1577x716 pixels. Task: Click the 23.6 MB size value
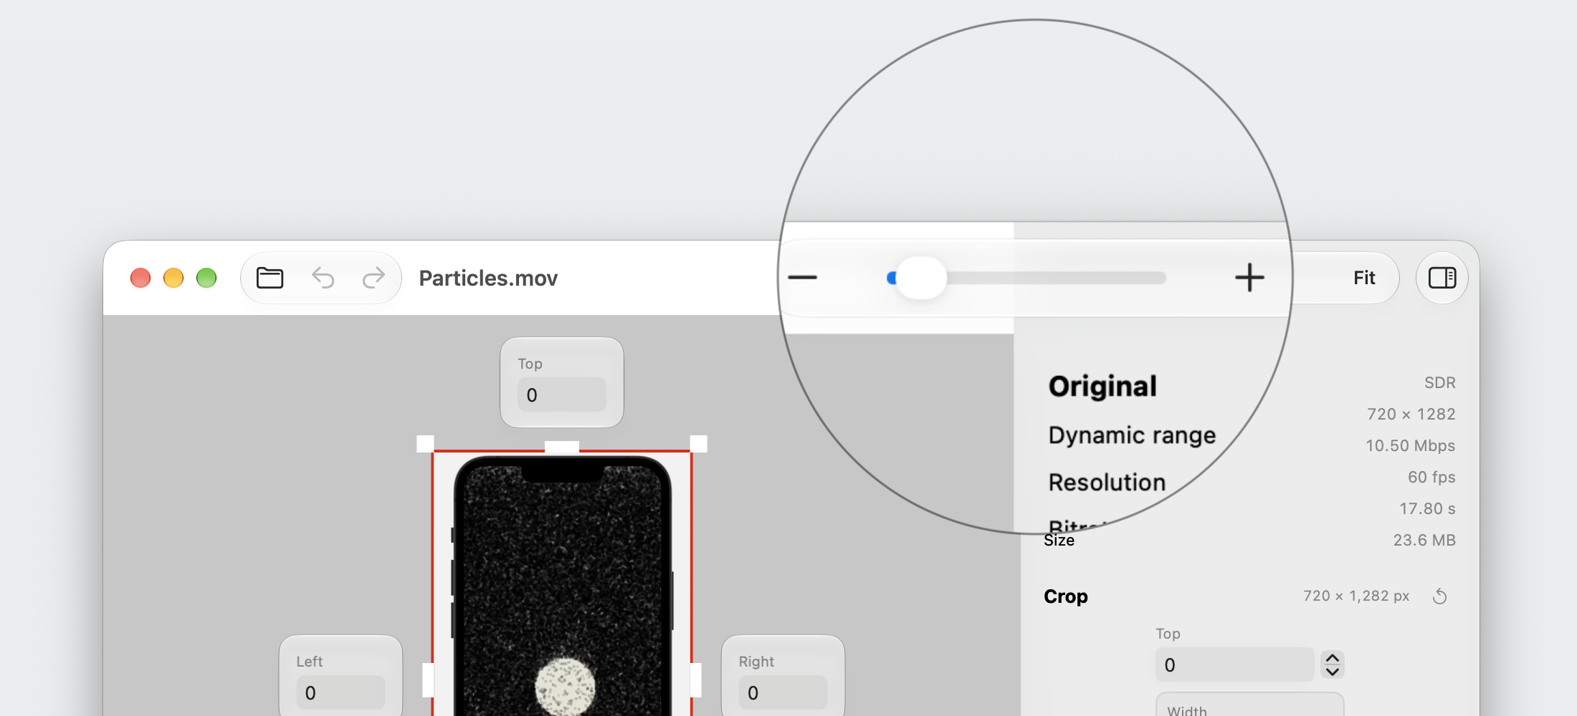point(1424,540)
